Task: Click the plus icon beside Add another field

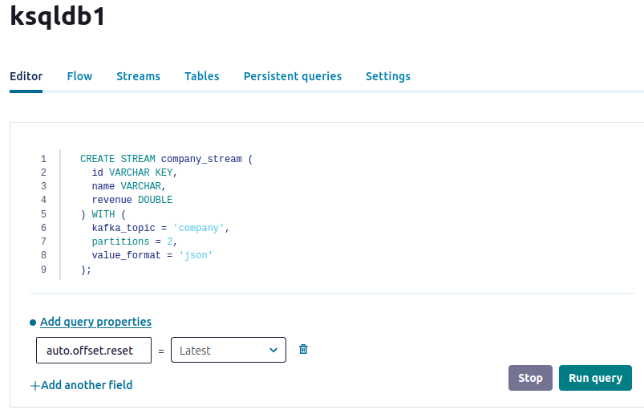Action: click(35, 386)
